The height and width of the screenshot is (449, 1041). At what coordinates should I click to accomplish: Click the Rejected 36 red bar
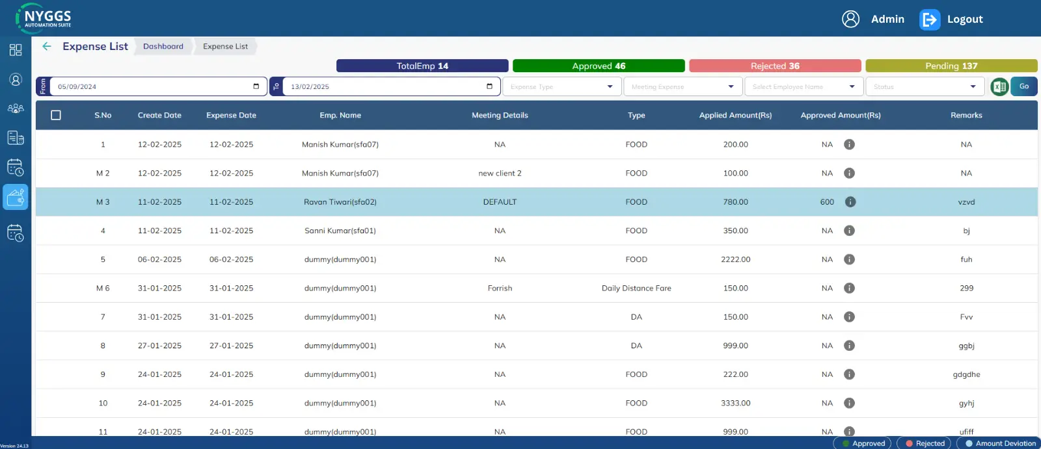coord(775,66)
